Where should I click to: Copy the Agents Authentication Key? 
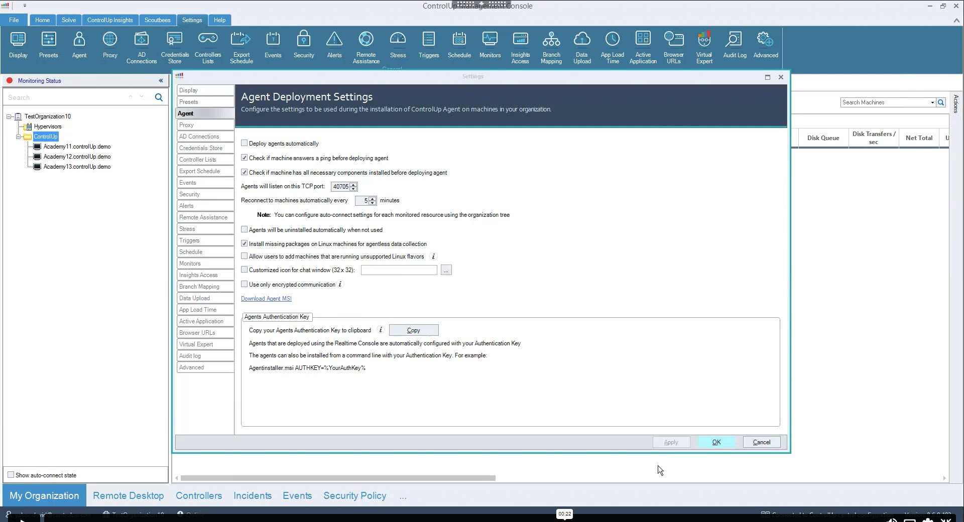coord(414,330)
